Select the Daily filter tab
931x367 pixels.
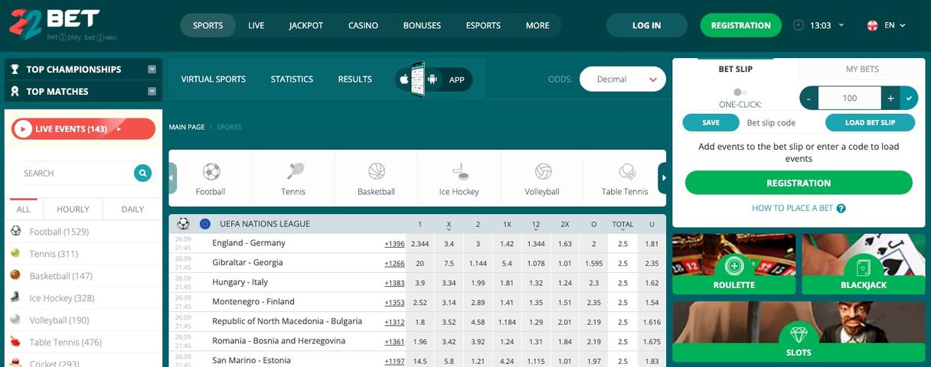point(132,209)
